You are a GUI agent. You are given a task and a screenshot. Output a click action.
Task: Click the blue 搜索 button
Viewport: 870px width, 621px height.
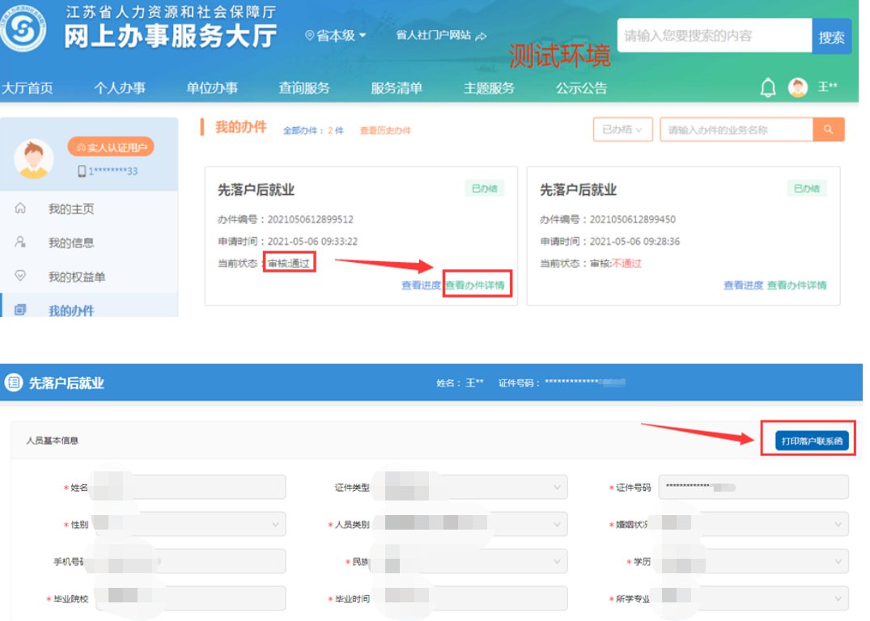coord(831,36)
